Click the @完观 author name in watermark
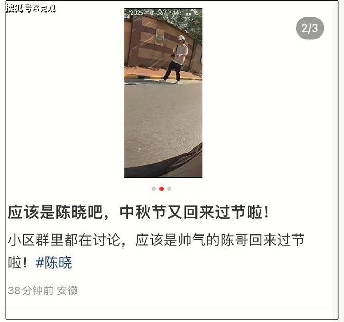Image resolution: width=344 pixels, height=322 pixels. tap(44, 8)
